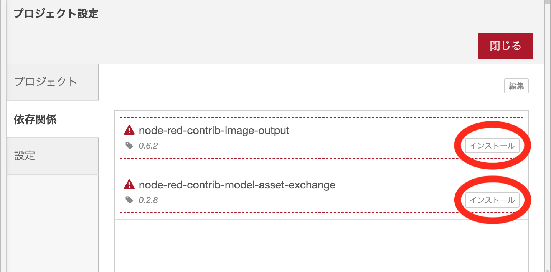Close the project settings with 閉じる
551x272 pixels.
coord(506,46)
